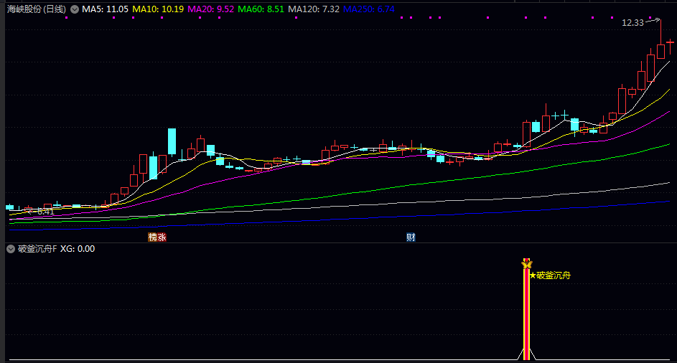Click the blue MA250 label
Image resolution: width=677 pixels, height=363 pixels.
(368, 9)
